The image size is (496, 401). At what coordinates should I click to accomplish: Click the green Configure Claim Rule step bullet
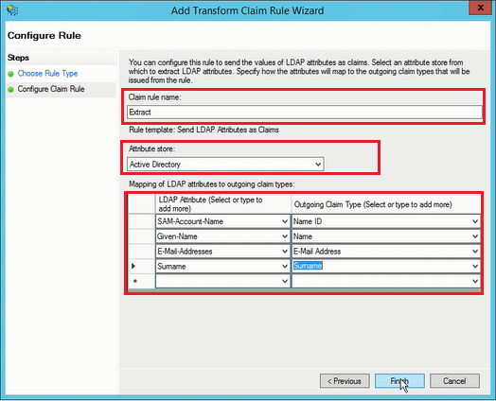10,90
